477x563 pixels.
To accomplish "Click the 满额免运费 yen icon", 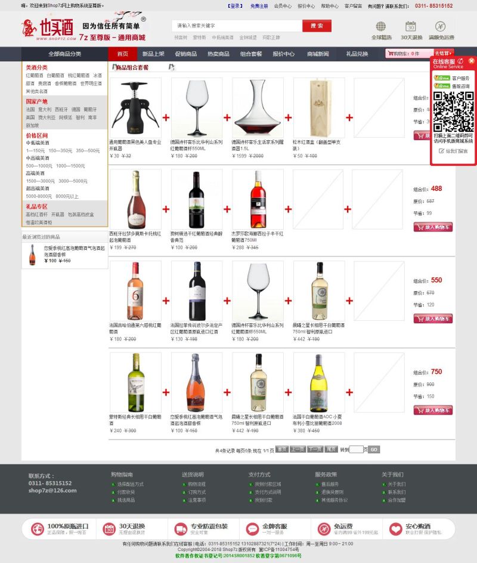I will 441,27.
